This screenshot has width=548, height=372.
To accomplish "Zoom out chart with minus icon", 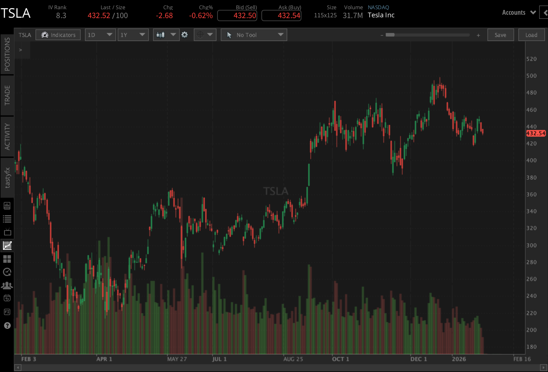I will pos(382,35).
